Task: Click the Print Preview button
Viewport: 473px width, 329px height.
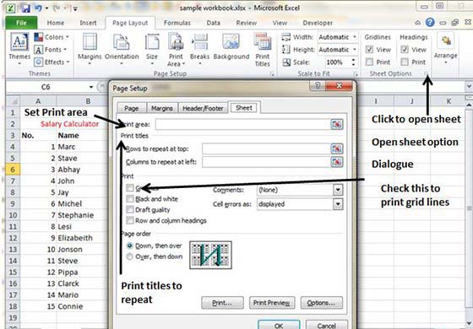Action: [272, 303]
